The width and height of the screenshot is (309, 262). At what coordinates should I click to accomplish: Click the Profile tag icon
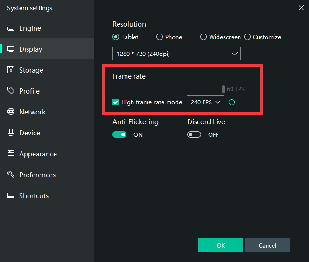point(11,91)
